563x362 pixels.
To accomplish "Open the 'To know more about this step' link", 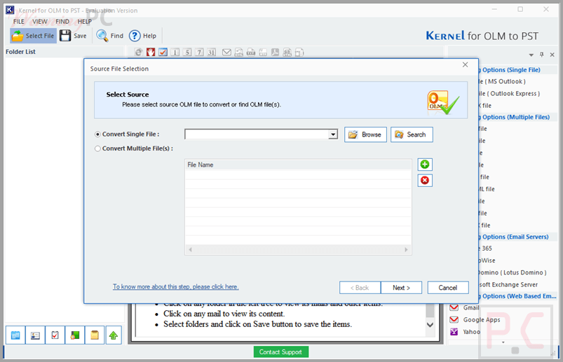I will 175,287.
